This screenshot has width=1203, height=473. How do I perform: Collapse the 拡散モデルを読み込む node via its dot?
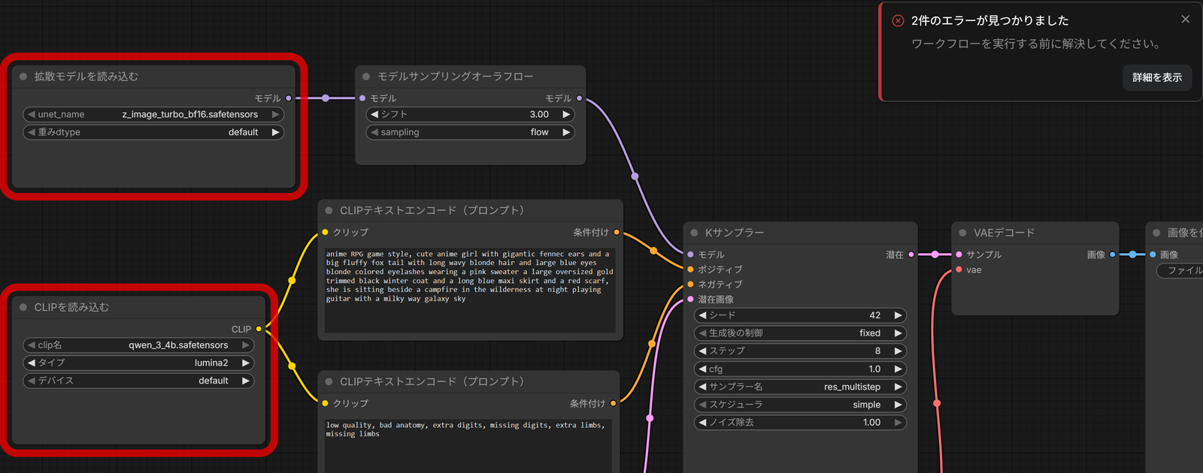click(23, 77)
